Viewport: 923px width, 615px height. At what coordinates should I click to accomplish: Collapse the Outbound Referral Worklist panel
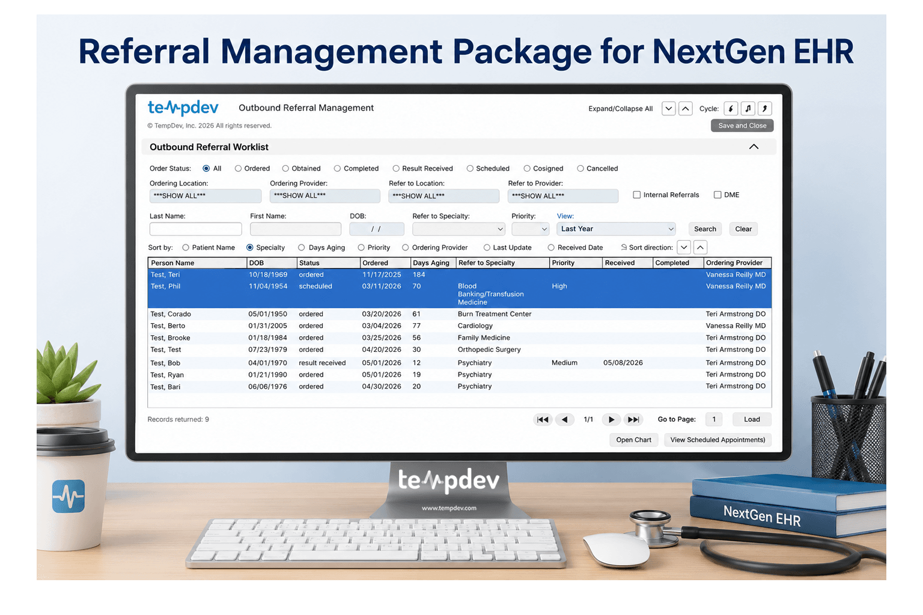pyautogui.click(x=754, y=147)
